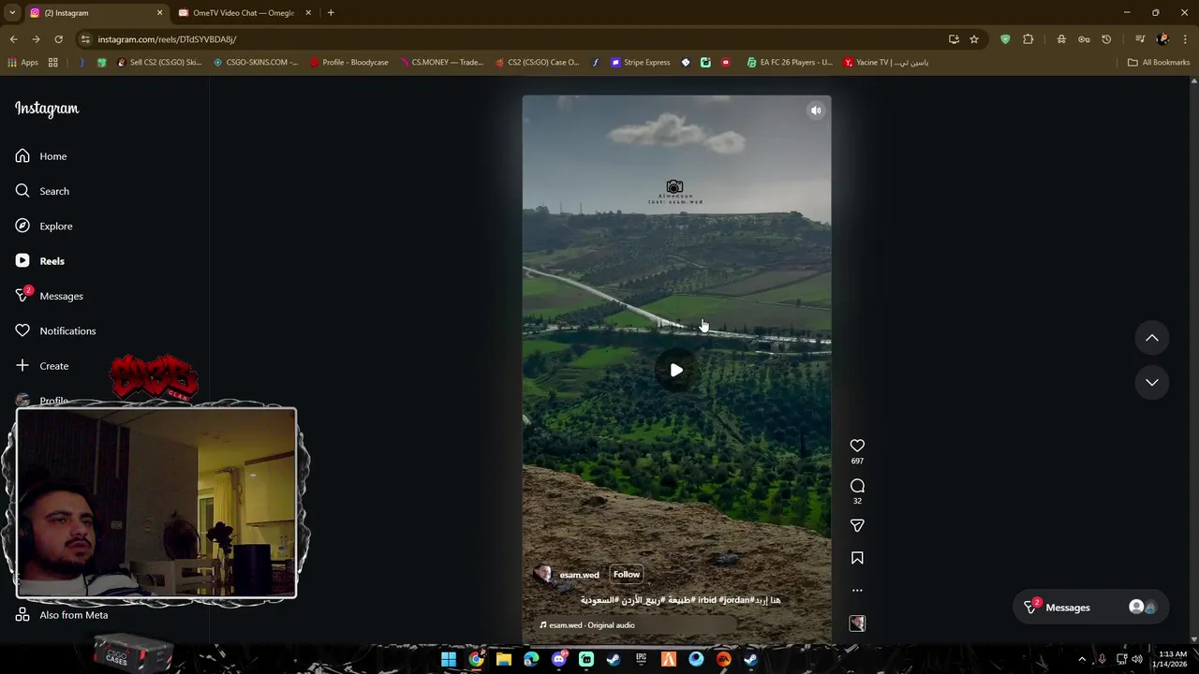
Task: Open the volume control in the tray
Action: (1136, 660)
